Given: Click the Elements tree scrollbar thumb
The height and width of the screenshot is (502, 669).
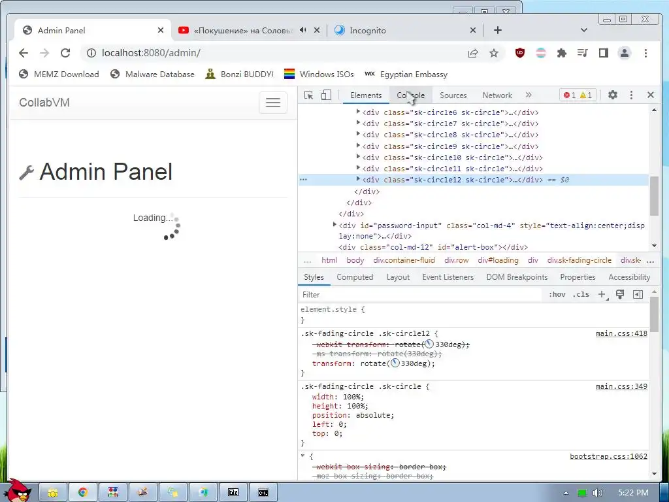Looking at the screenshot, I should (x=654, y=195).
